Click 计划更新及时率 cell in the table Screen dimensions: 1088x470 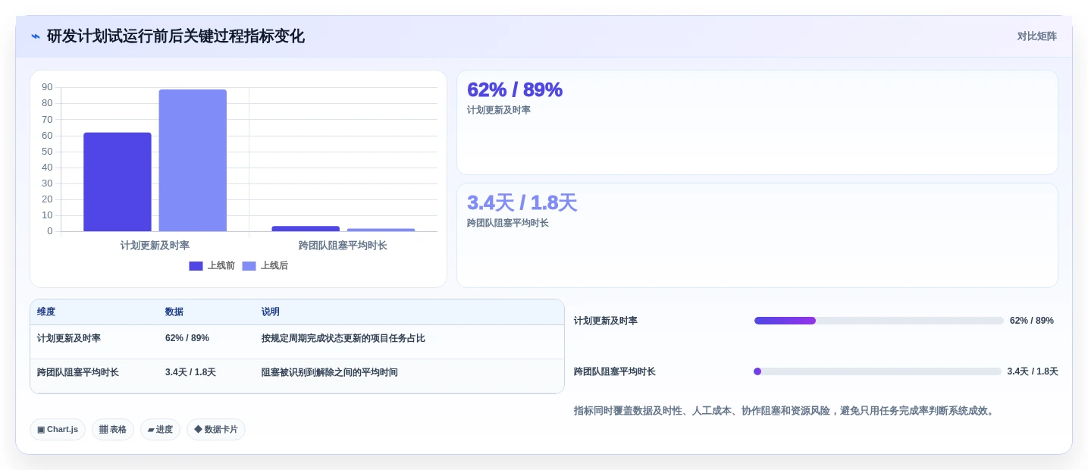click(x=69, y=338)
